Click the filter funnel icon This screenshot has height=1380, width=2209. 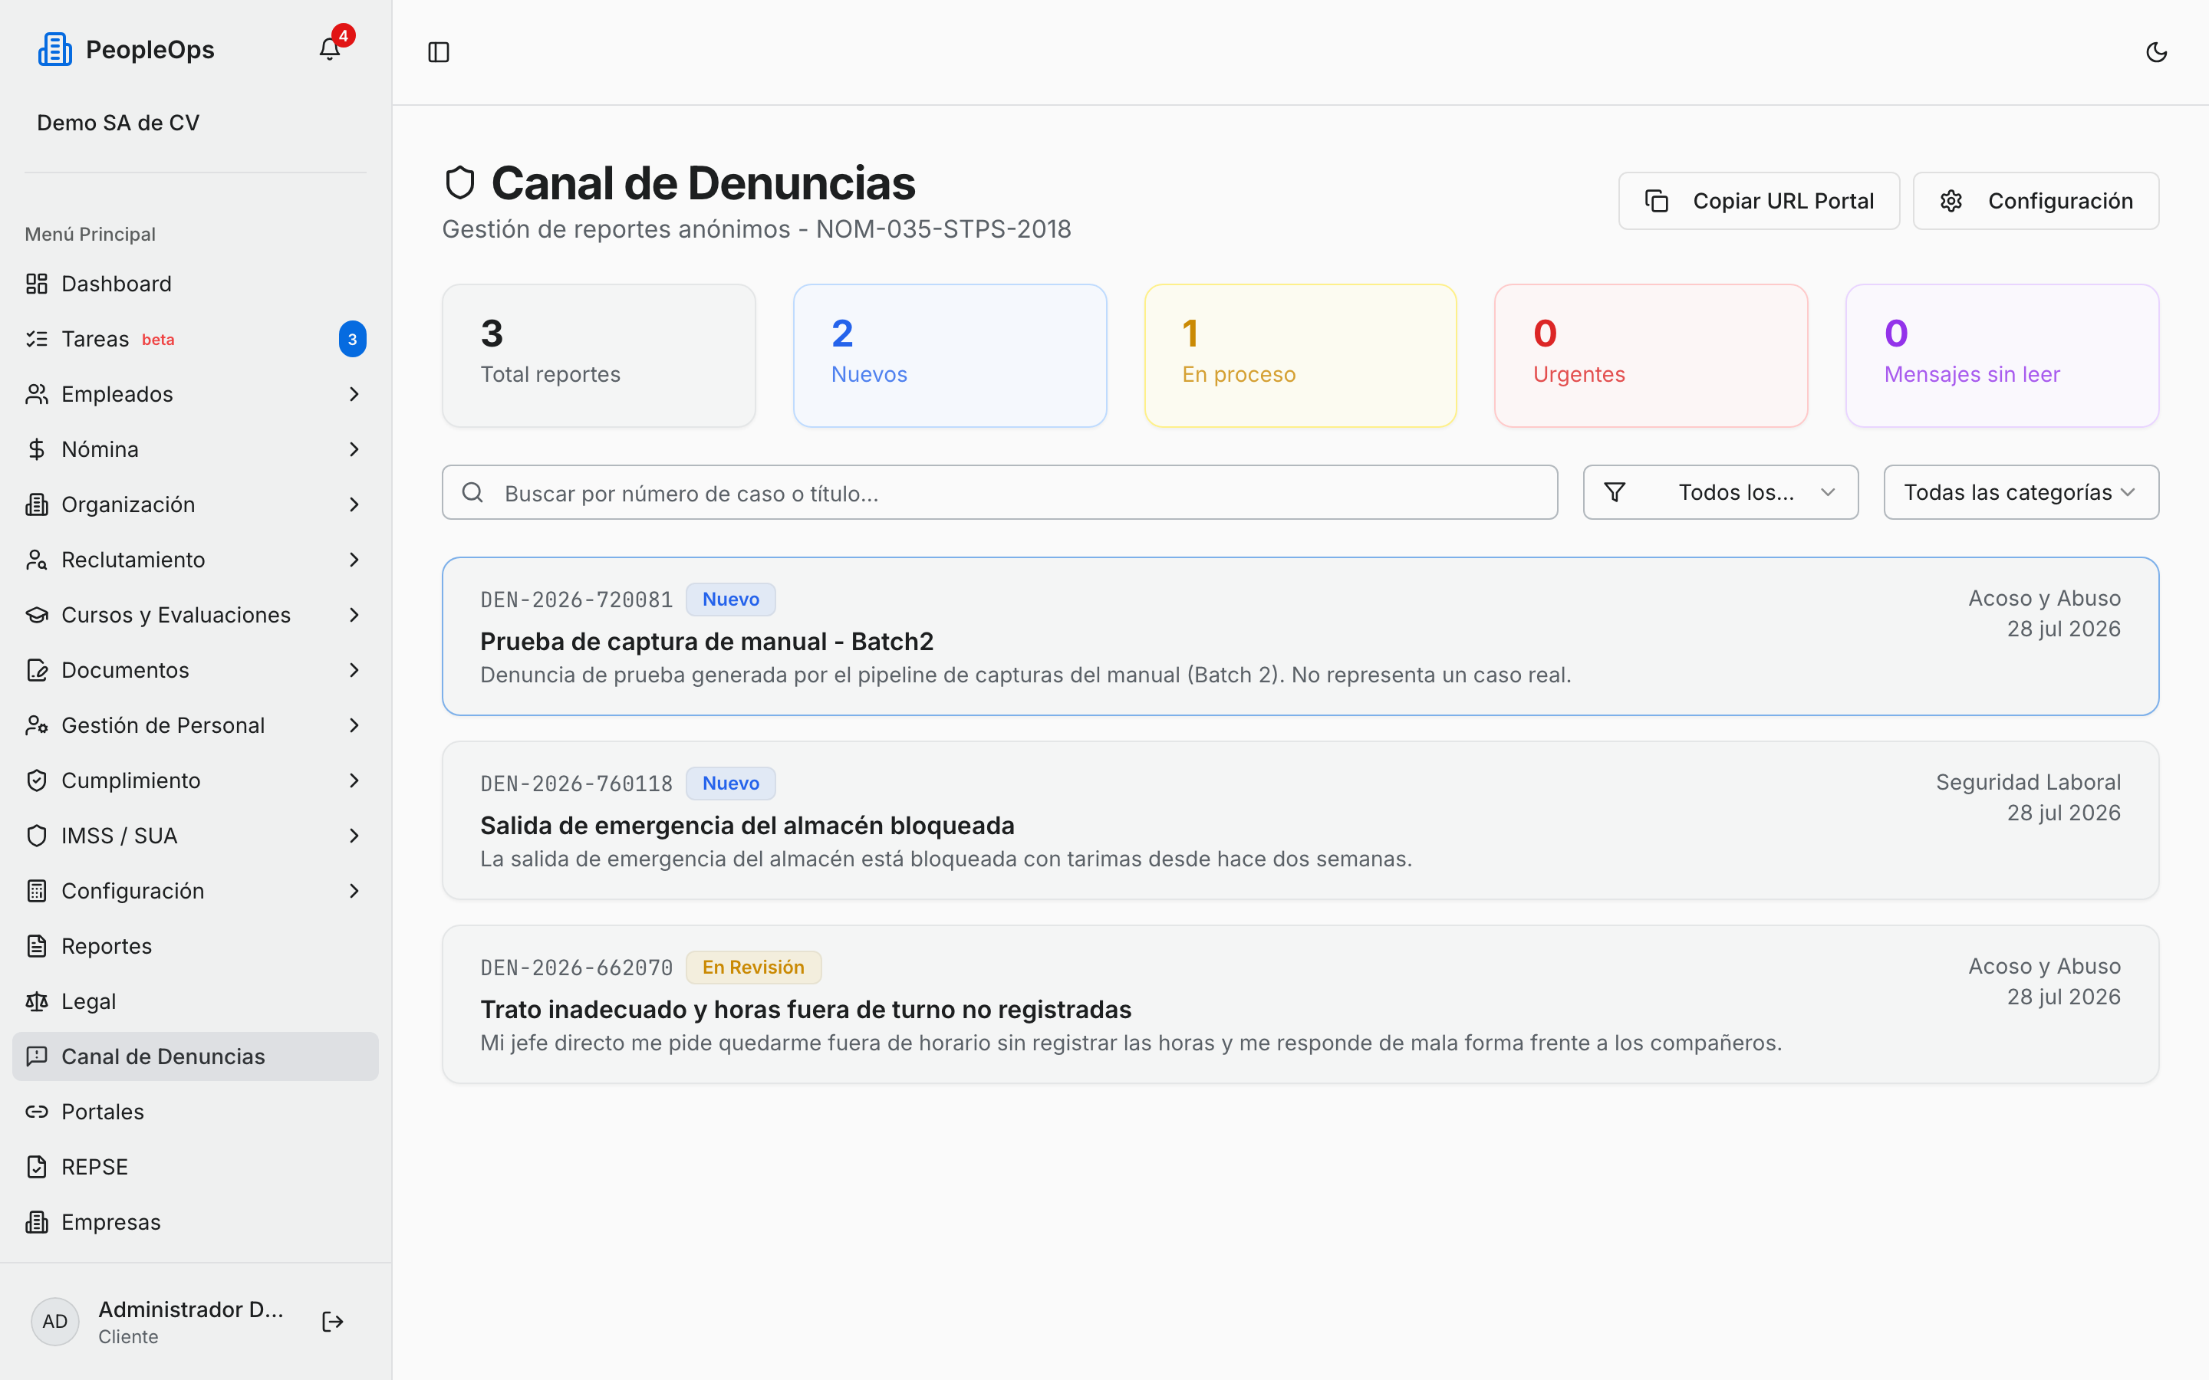[1614, 493]
